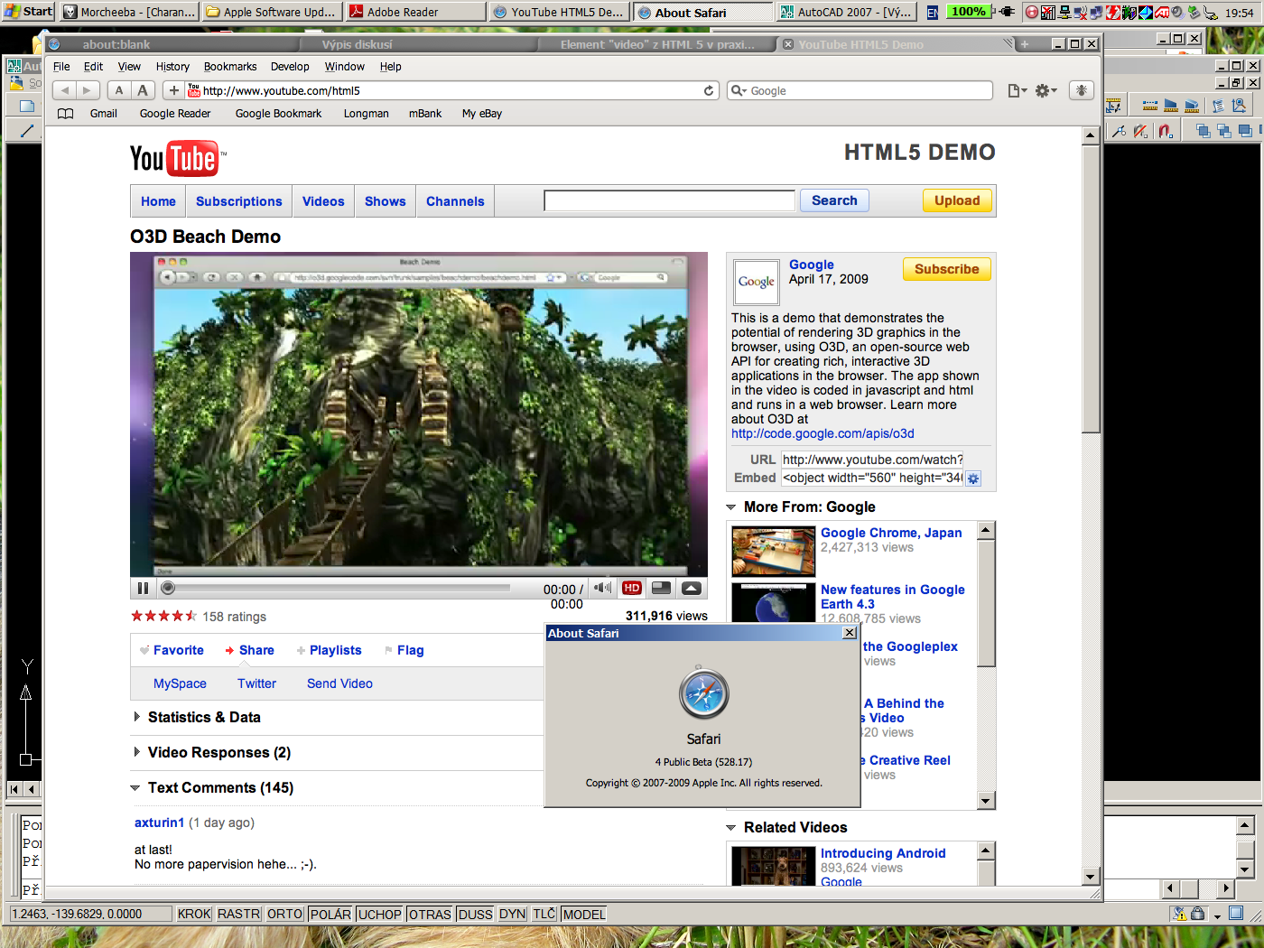Click the Safari address bar
Image resolution: width=1264 pixels, height=948 pixels.
pos(451,90)
